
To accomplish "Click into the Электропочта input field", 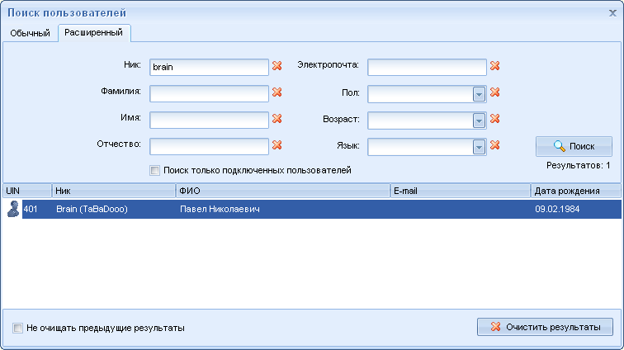I will pyautogui.click(x=427, y=67).
